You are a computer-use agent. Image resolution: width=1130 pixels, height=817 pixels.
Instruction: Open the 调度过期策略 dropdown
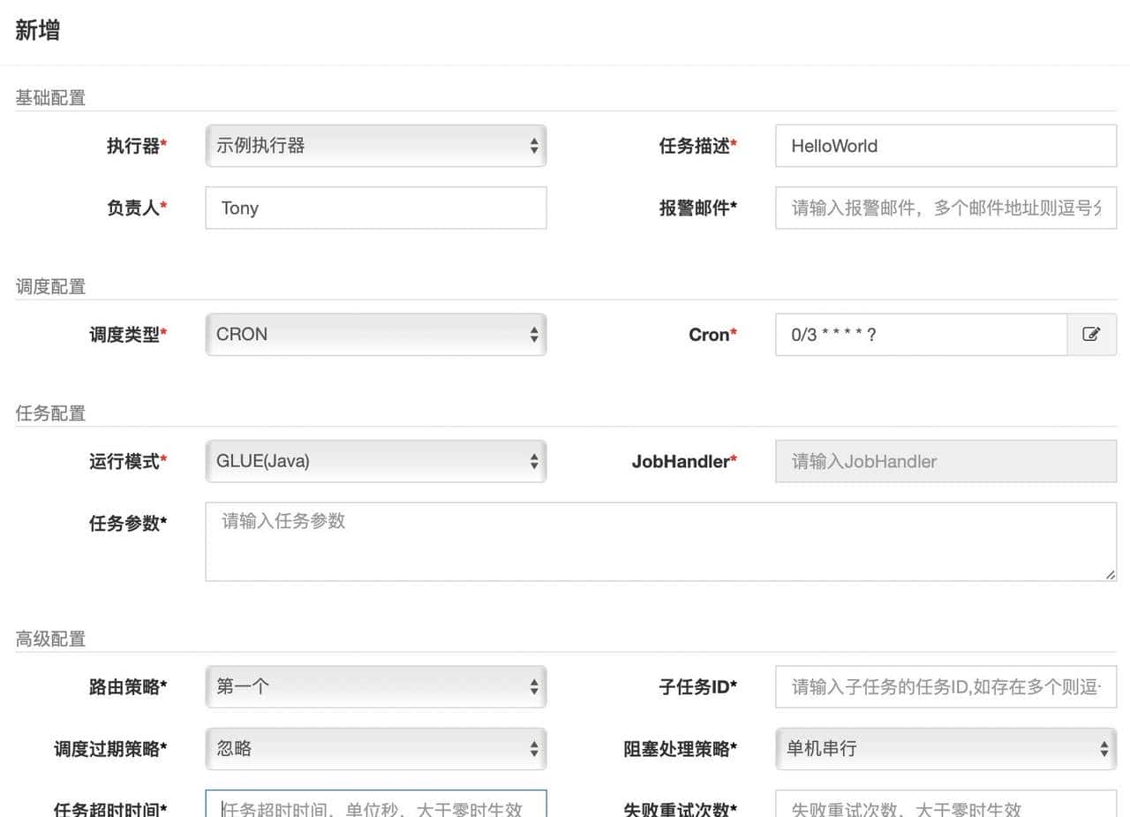pyautogui.click(x=375, y=748)
